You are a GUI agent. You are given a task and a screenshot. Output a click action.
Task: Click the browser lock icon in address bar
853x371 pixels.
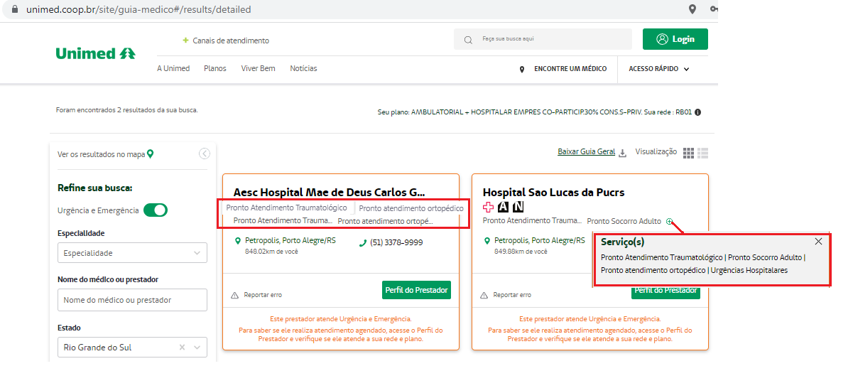16,10
